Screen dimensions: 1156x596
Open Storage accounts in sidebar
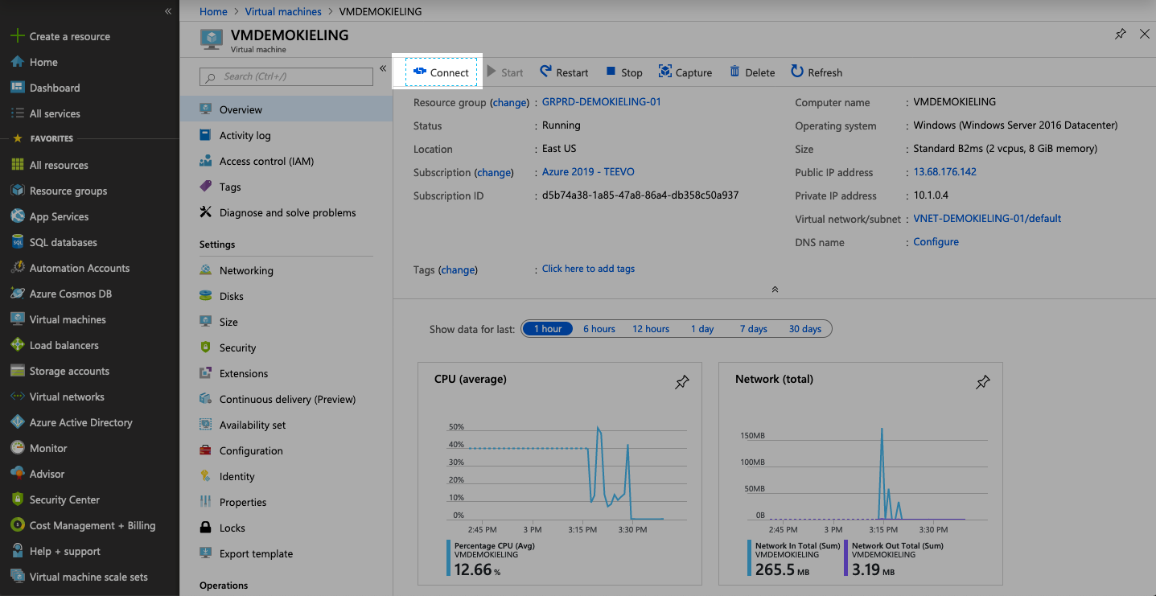click(69, 371)
